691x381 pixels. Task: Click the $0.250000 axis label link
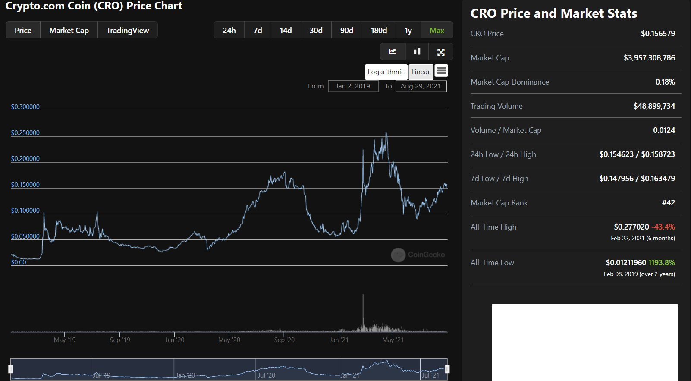point(25,132)
